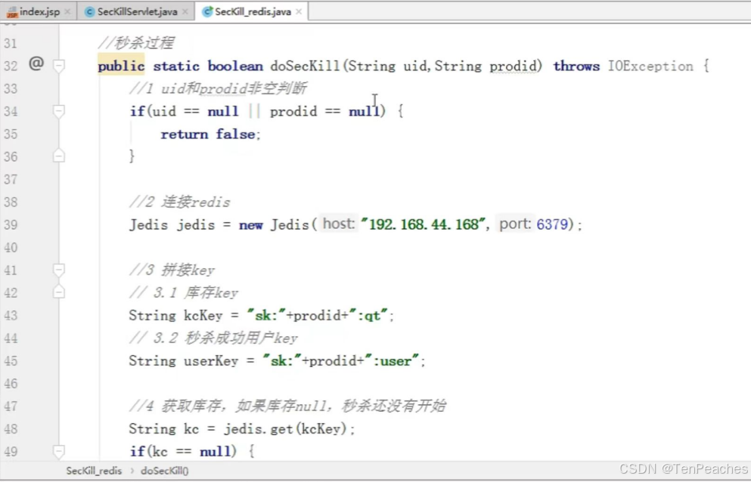The width and height of the screenshot is (751, 482).
Task: Click doSecKill() in the breadcrumb bar
Action: coord(165,471)
